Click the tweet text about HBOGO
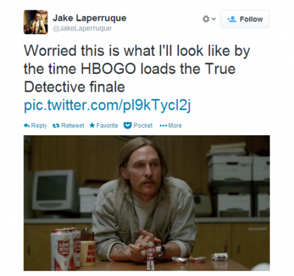The width and height of the screenshot is (294, 276). (137, 69)
